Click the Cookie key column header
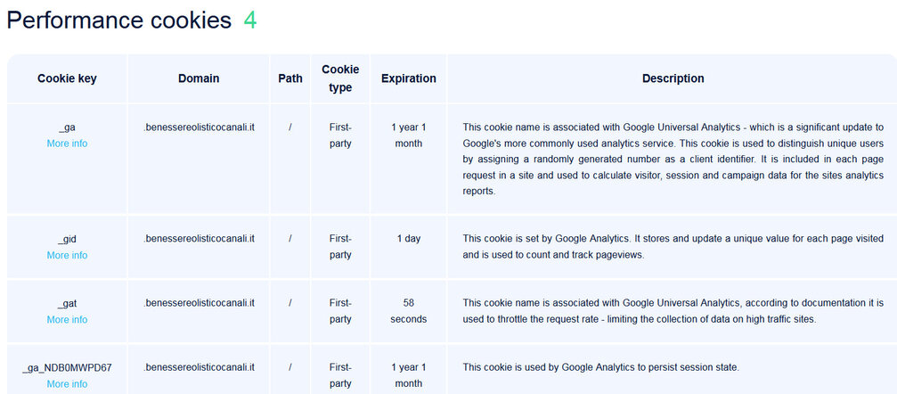897x394 pixels. coord(67,78)
